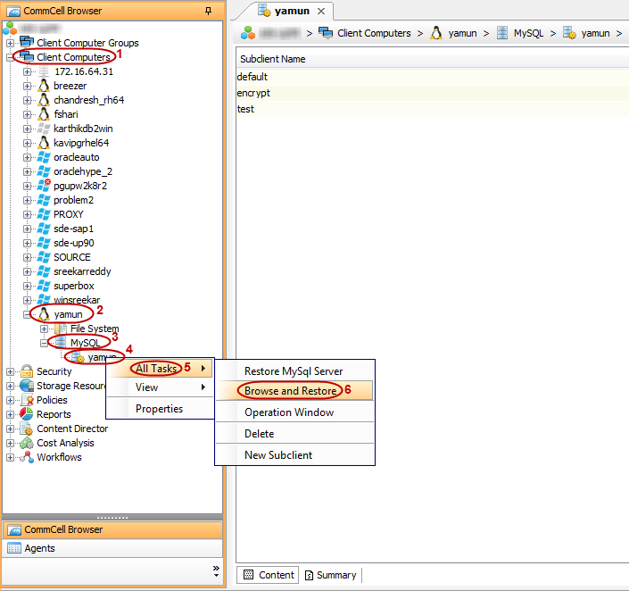The height and width of the screenshot is (591, 629).
Task: Expand the File System node under yamun
Action: click(x=45, y=329)
